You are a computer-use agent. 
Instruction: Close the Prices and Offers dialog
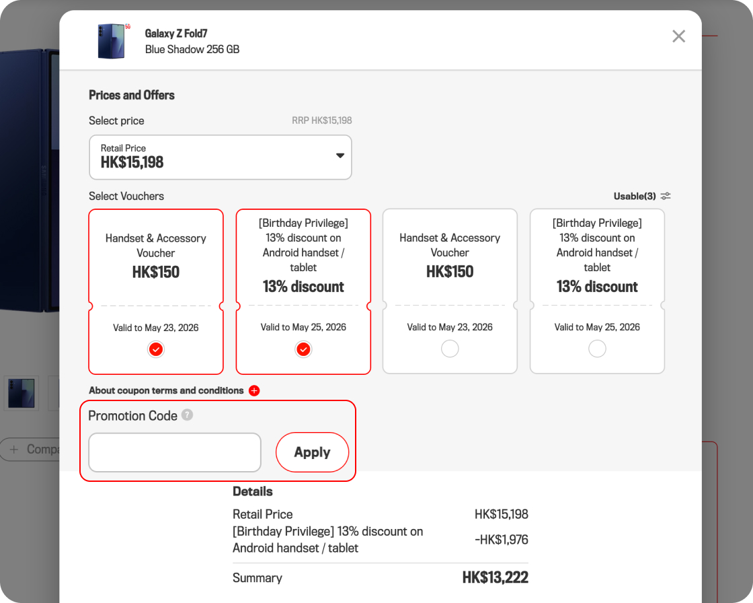[678, 36]
